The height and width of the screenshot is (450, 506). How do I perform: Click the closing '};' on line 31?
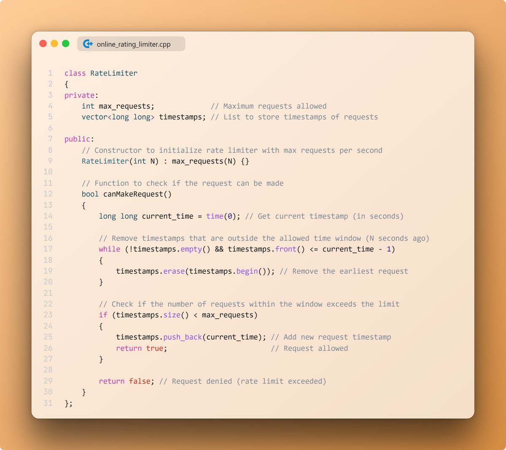click(69, 404)
